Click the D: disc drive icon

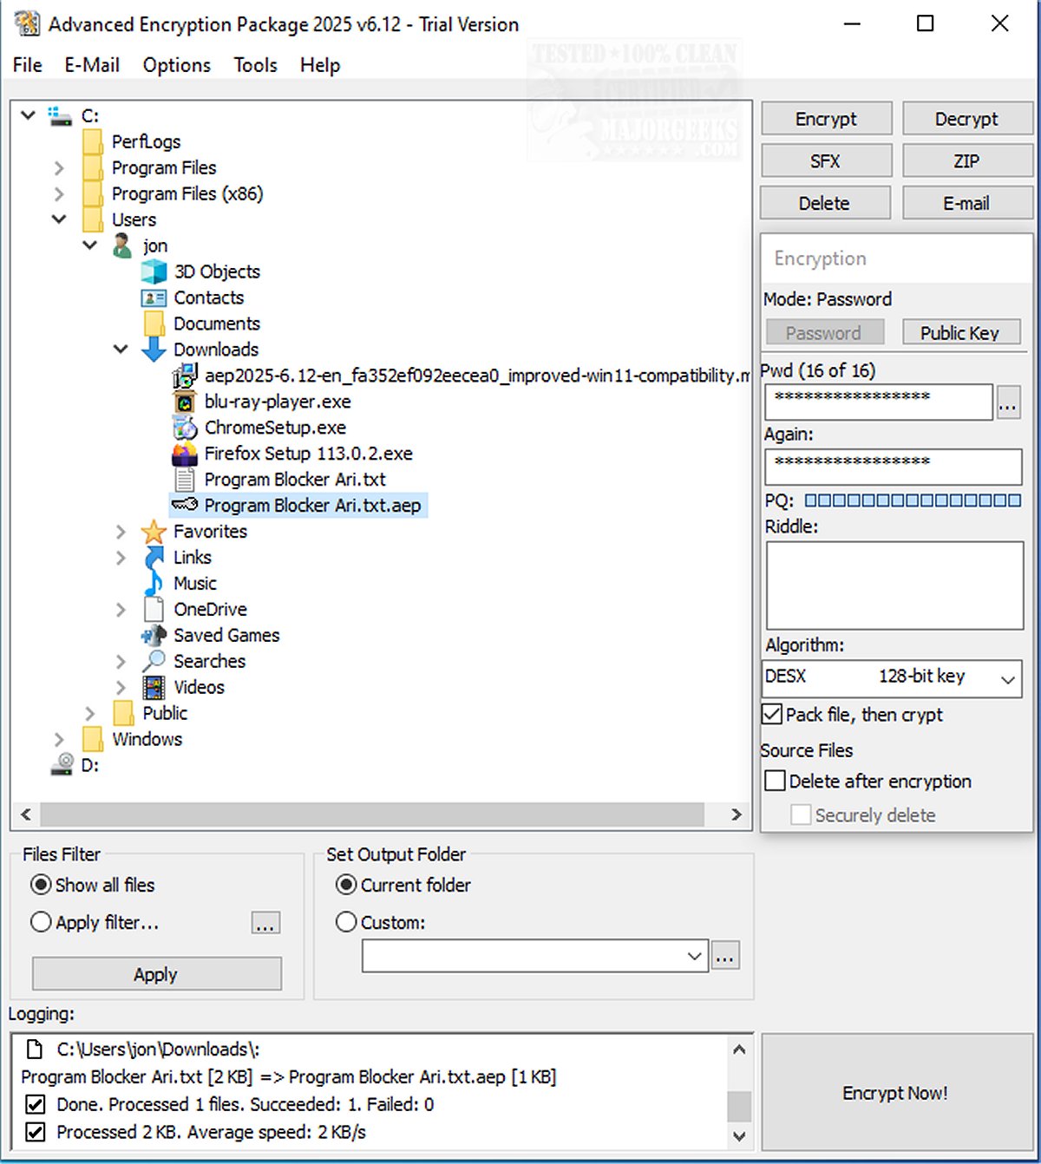pos(62,765)
